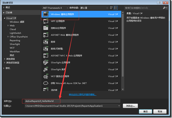Select the WPF application template icon
The height and width of the screenshot is (118, 172).
tap(46, 21)
